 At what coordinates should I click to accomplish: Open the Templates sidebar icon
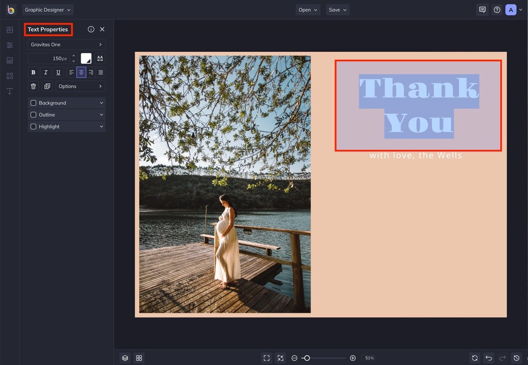10,60
